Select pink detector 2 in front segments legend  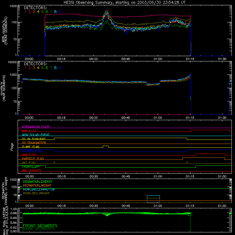pos(30,12)
